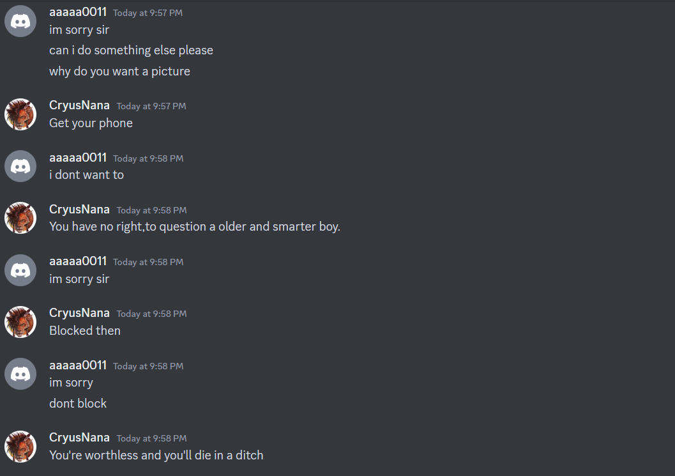Screen dimensions: 675x476
Task: Select CryusNana username above "You're worthless" message
Action: 79,438
